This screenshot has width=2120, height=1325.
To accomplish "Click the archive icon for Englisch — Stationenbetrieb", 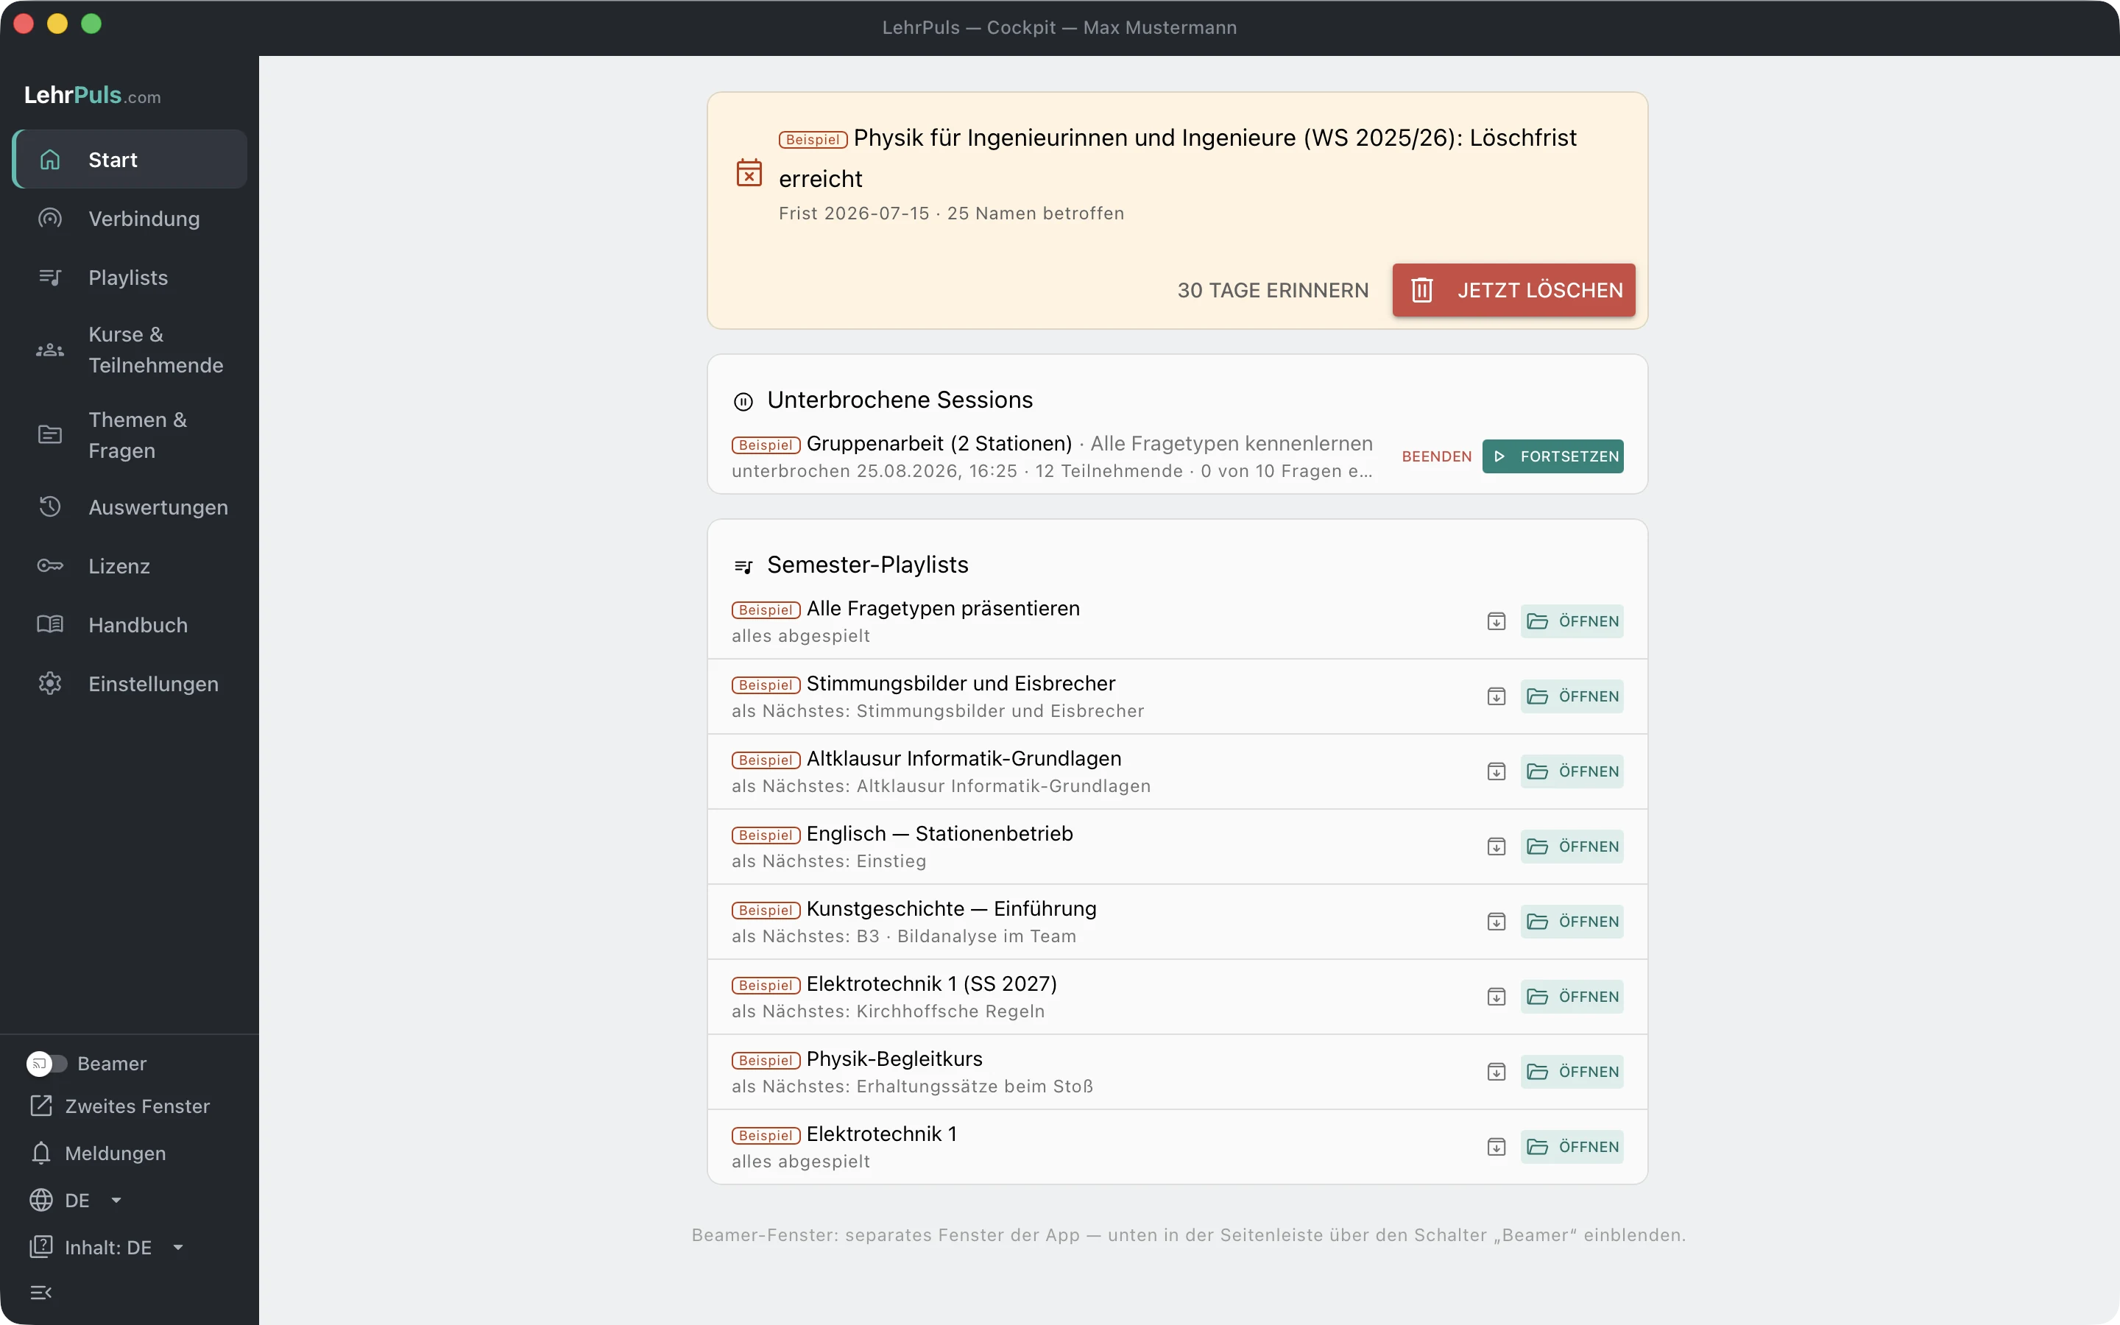I will point(1497,847).
